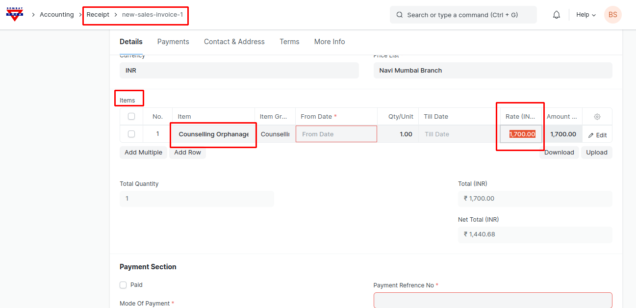Expand the Help dropdown menu
636x308 pixels.
click(x=585, y=15)
